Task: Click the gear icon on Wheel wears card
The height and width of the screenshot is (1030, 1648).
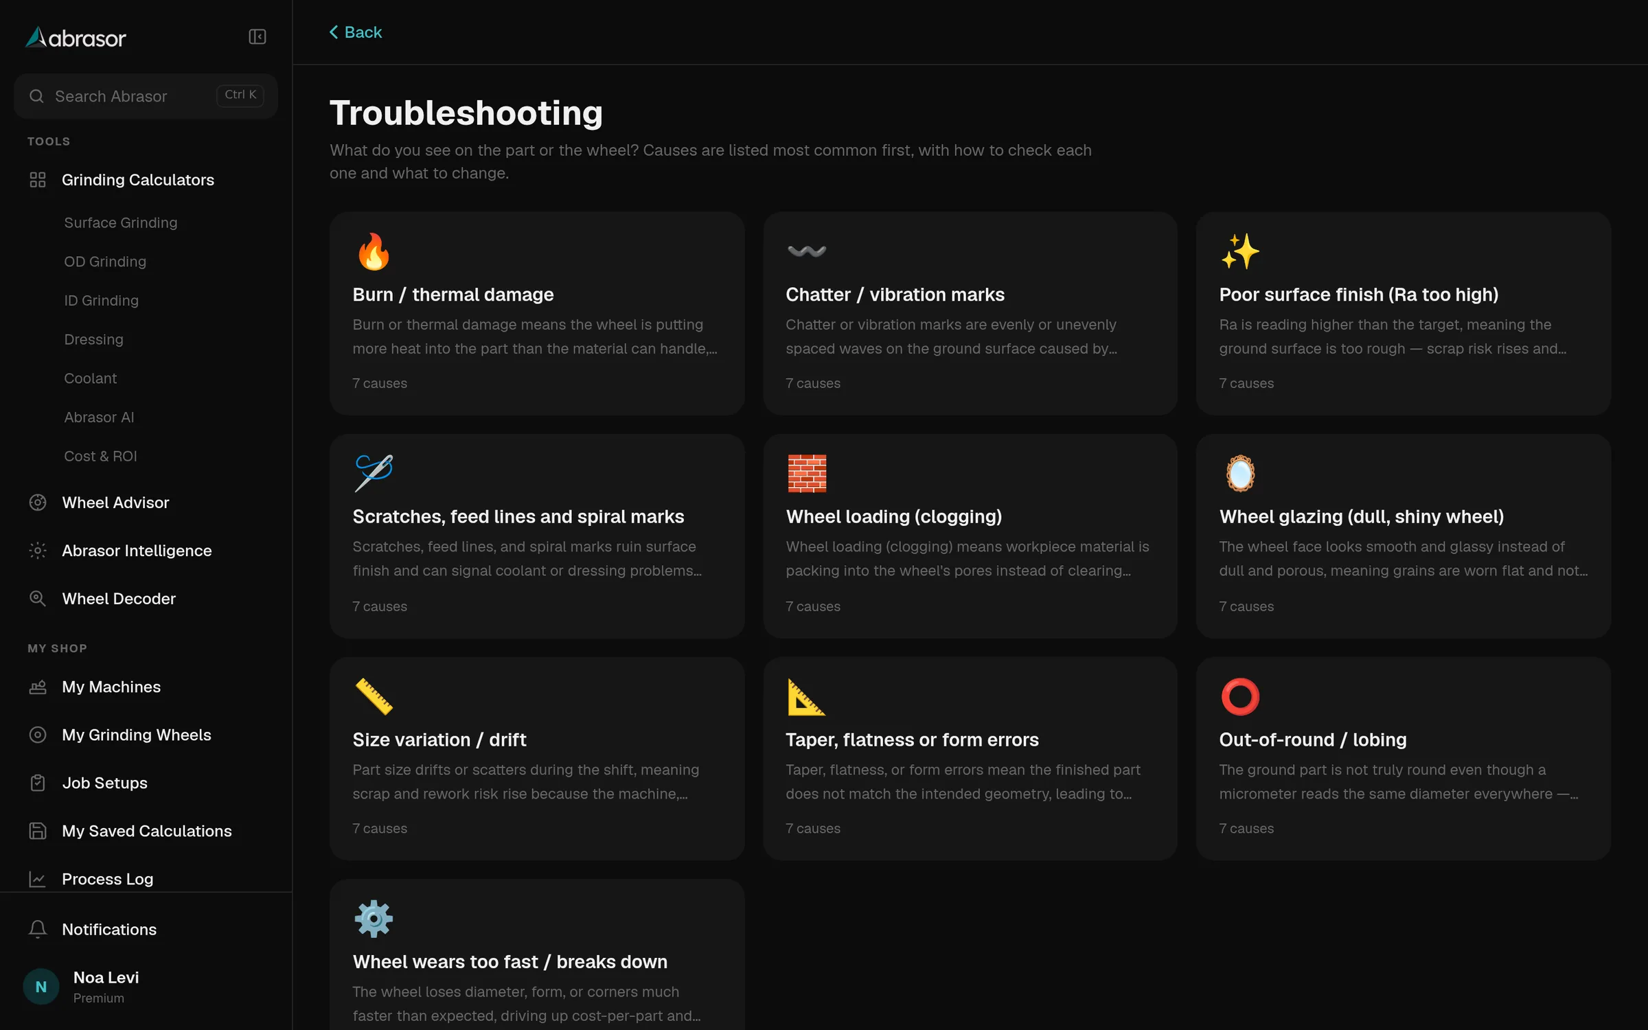Action: (x=374, y=919)
